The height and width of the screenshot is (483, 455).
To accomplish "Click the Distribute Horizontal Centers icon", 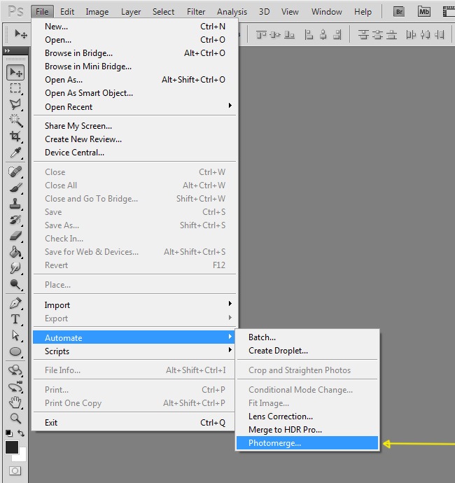I will point(425,35).
